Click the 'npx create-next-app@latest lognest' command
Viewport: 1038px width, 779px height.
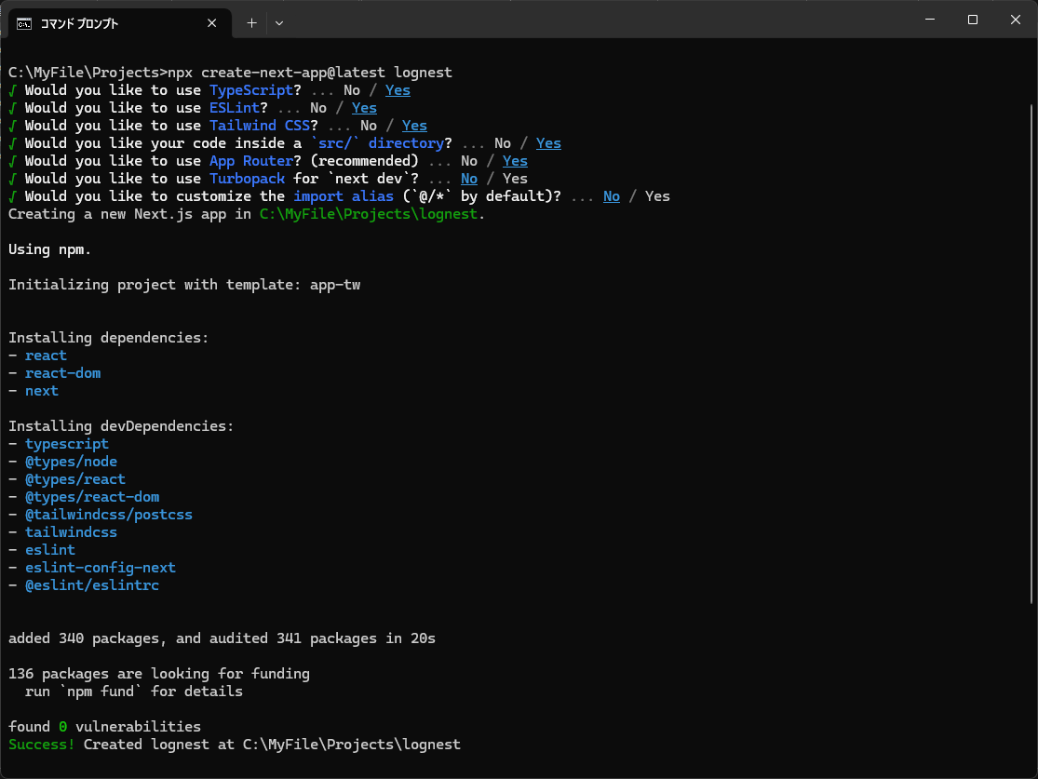310,73
